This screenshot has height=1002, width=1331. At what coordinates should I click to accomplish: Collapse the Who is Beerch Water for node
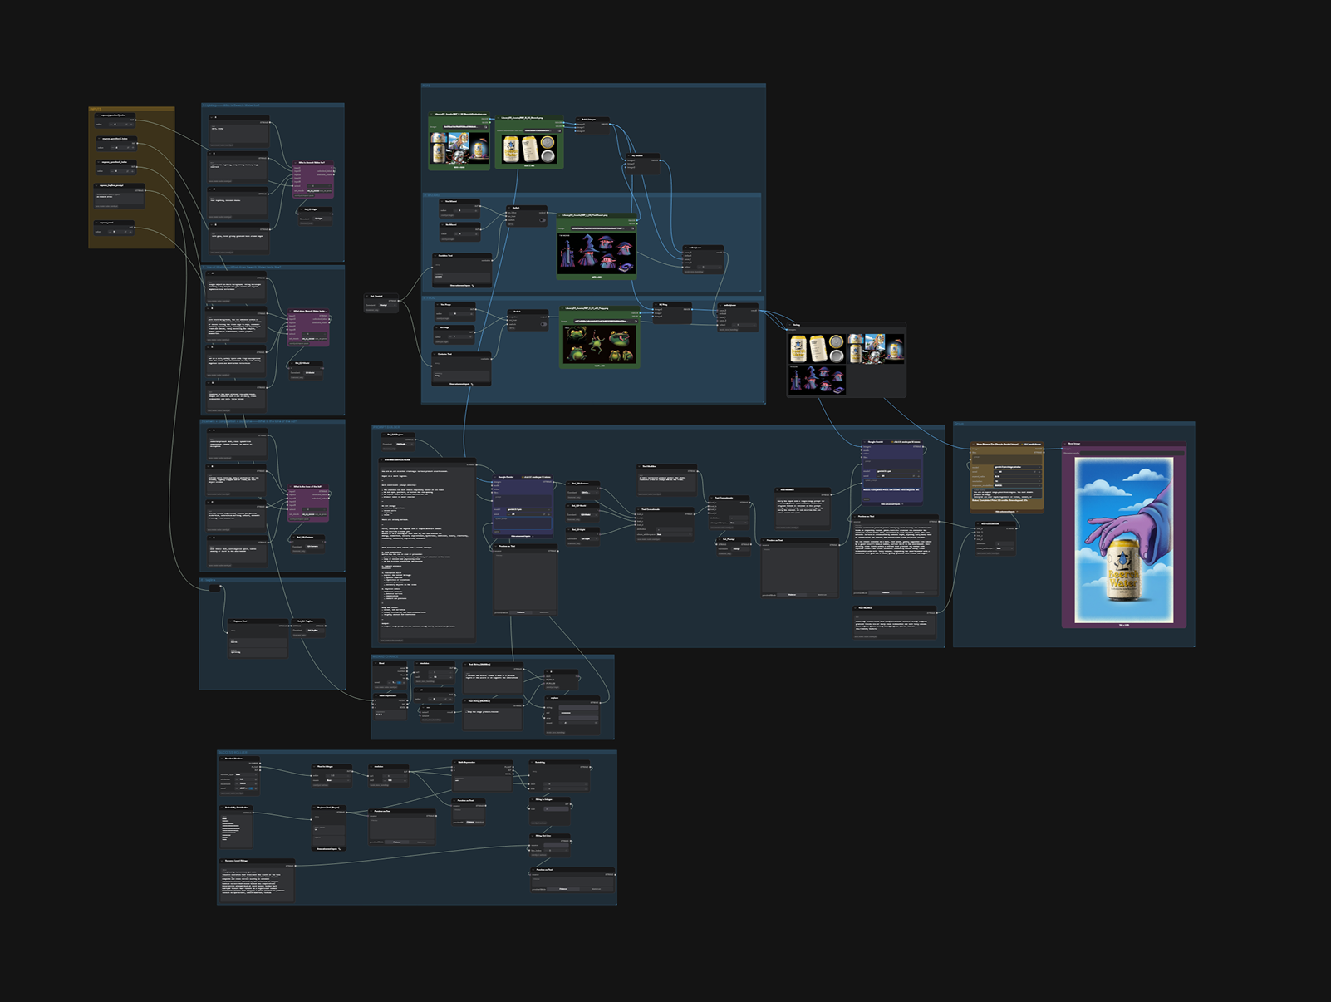point(294,163)
